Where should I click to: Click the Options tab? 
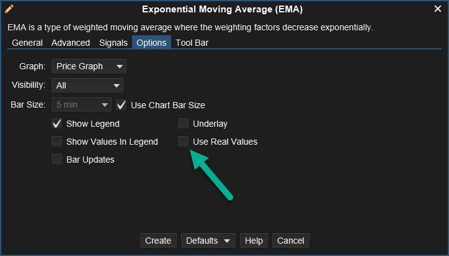151,43
